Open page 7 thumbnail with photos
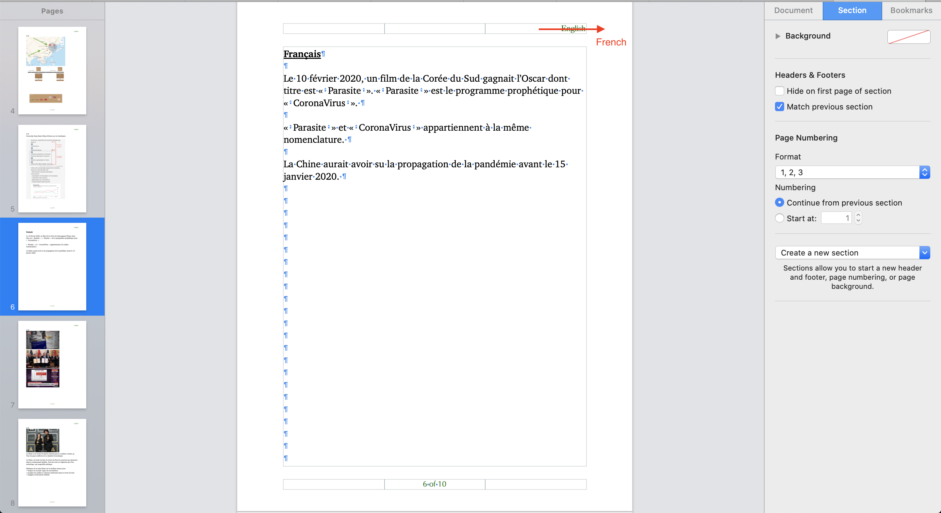 click(52, 364)
